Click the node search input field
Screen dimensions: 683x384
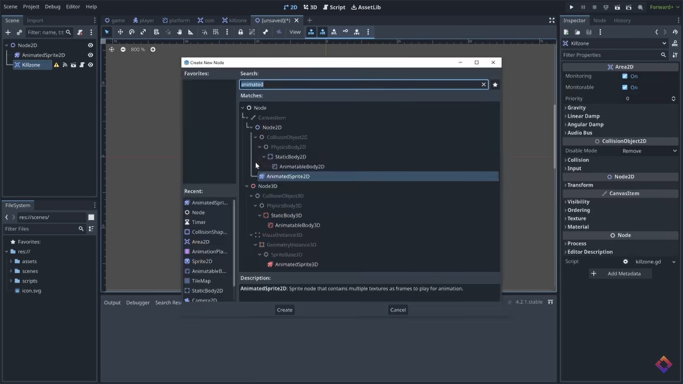[x=360, y=85]
